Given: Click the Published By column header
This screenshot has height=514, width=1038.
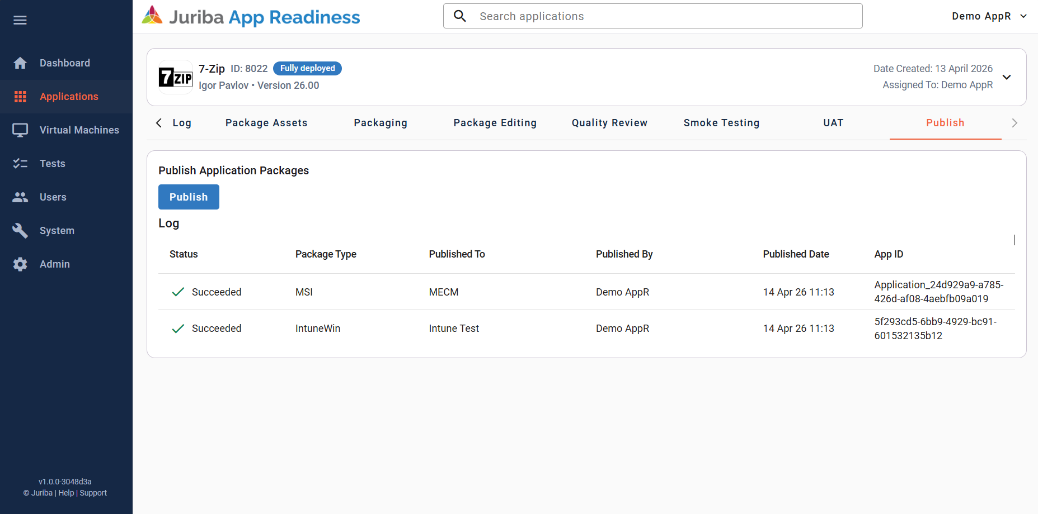Looking at the screenshot, I should (x=624, y=254).
